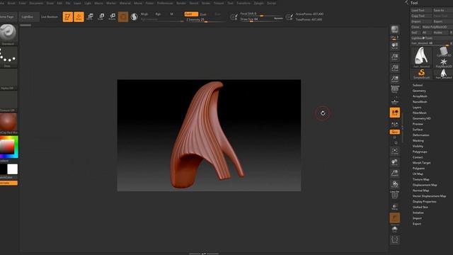
Task: Click the BPR render icon
Action: click(x=395, y=30)
